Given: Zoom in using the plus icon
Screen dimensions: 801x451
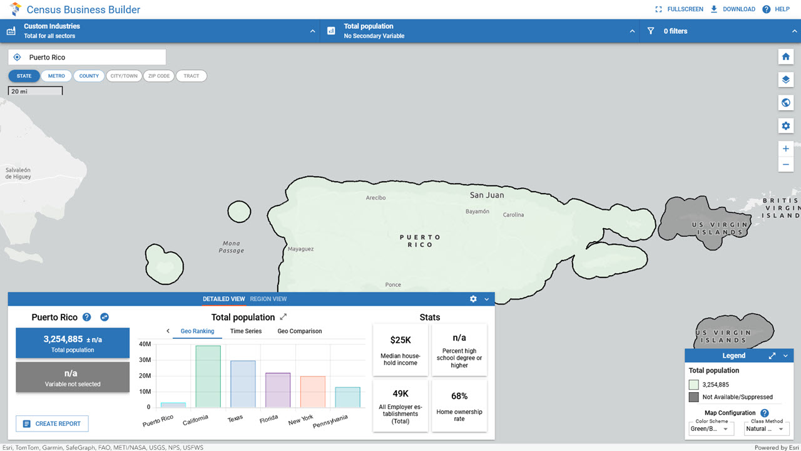Looking at the screenshot, I should coord(786,148).
